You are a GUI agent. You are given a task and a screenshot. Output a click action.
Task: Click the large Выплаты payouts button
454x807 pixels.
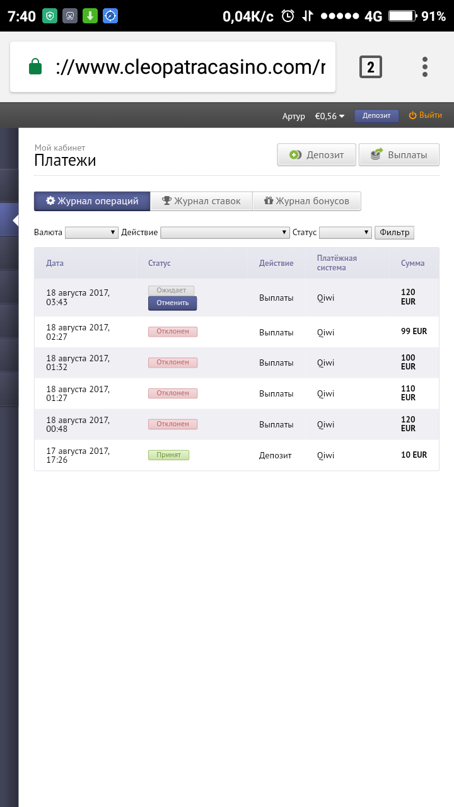399,155
